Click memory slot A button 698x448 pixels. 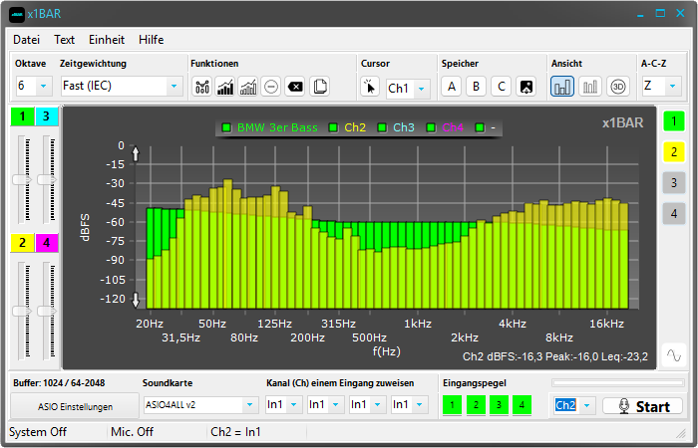[452, 87]
